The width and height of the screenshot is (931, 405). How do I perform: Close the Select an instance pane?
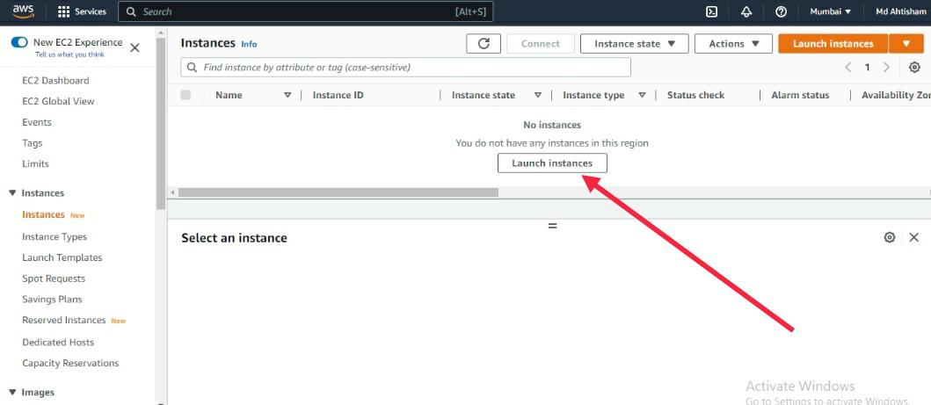pyautogui.click(x=913, y=237)
